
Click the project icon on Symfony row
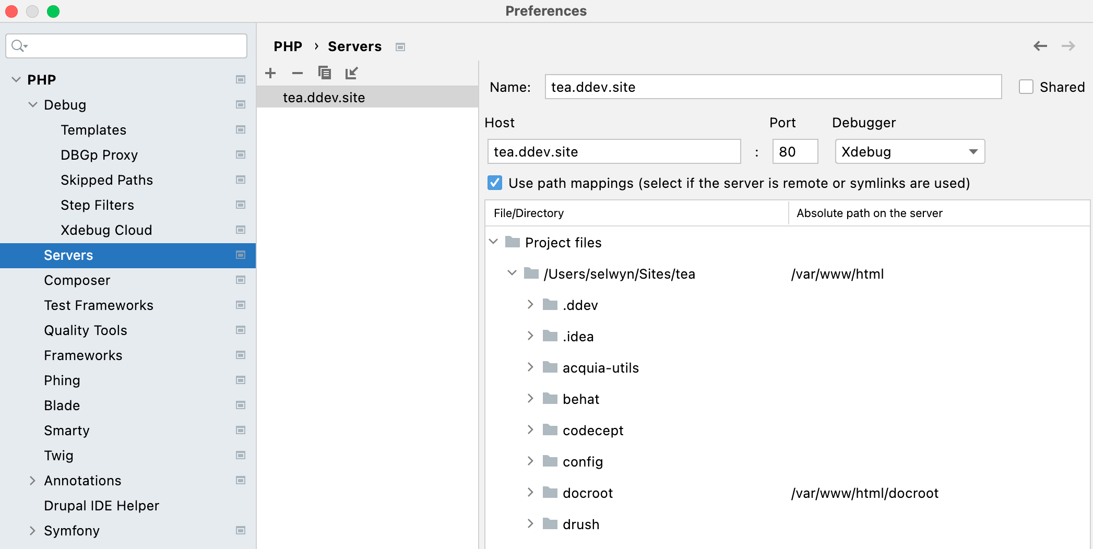point(241,530)
